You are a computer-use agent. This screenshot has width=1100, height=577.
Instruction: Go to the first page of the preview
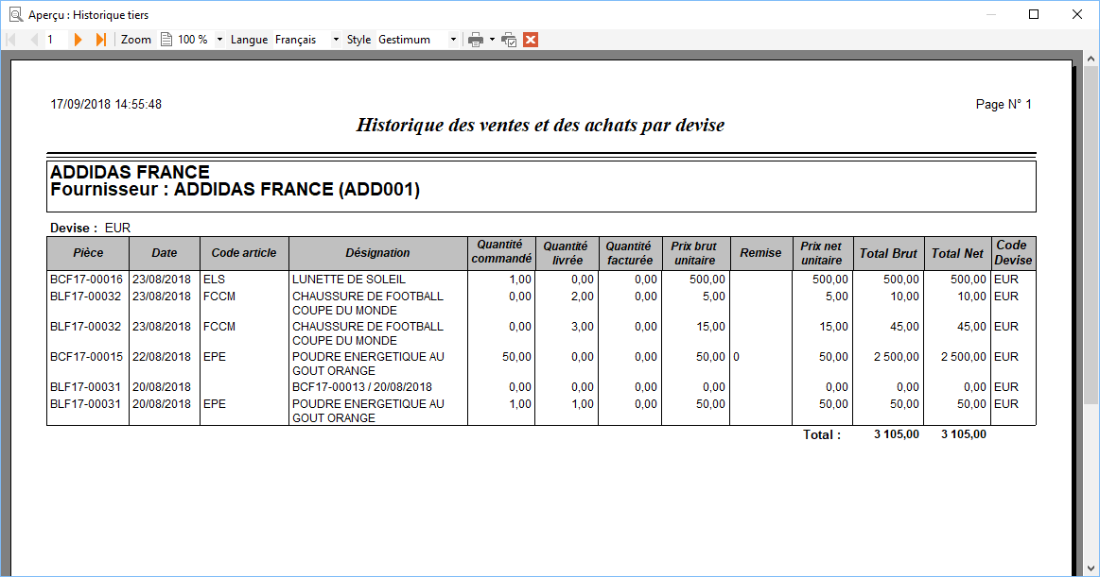[10, 40]
